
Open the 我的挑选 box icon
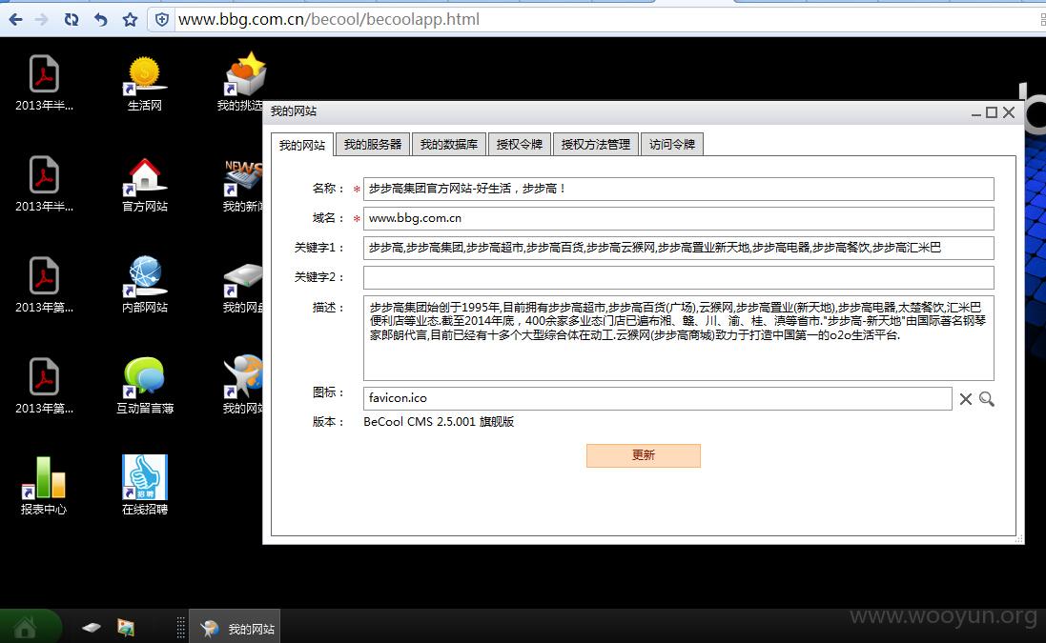click(243, 74)
